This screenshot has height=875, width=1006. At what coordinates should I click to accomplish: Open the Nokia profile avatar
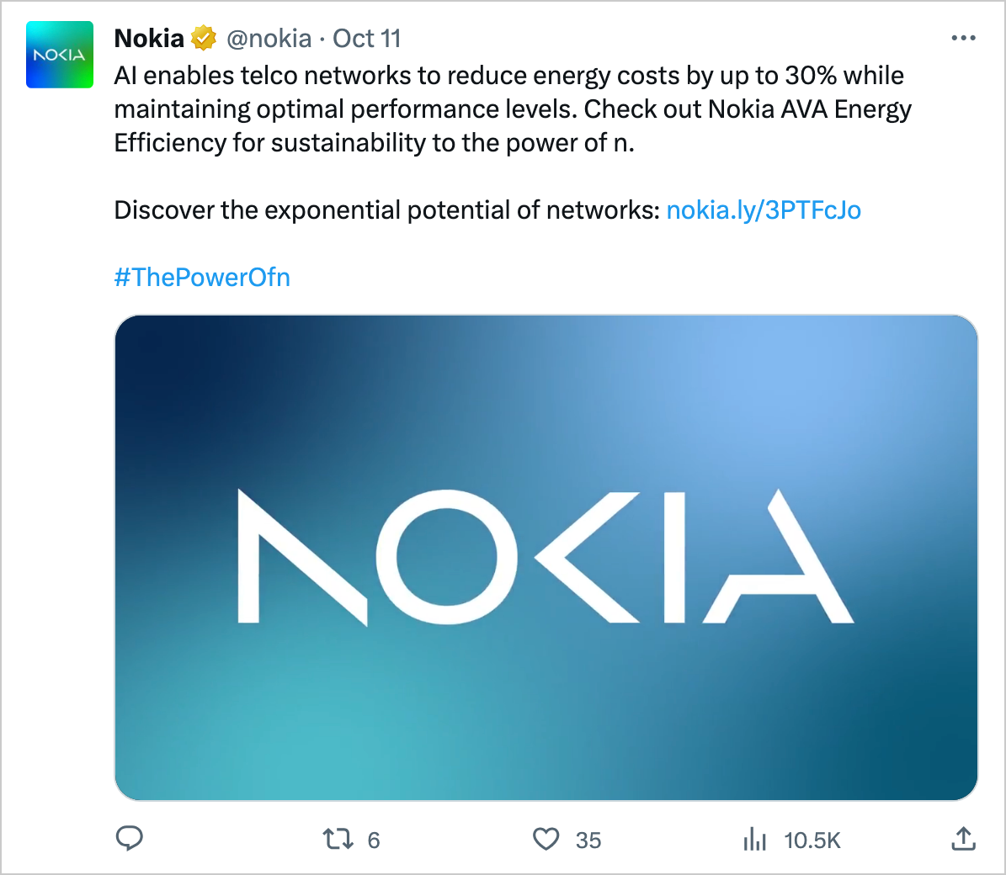(x=60, y=56)
